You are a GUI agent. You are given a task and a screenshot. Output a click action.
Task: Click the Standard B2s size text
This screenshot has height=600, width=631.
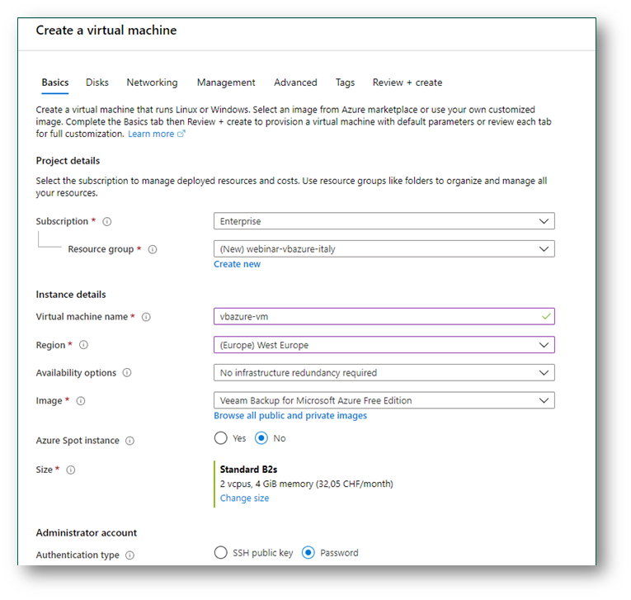point(248,470)
